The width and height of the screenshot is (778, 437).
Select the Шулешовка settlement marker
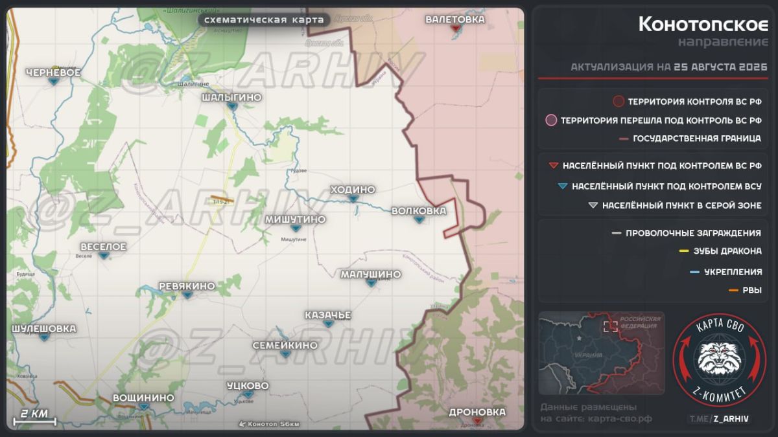(x=44, y=337)
